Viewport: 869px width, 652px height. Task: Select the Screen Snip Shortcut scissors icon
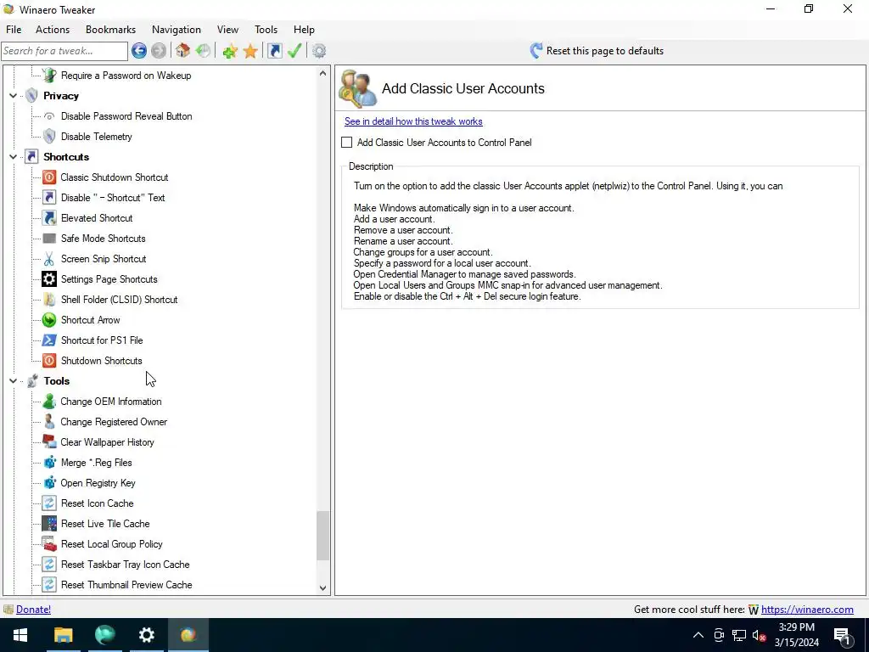(x=49, y=259)
